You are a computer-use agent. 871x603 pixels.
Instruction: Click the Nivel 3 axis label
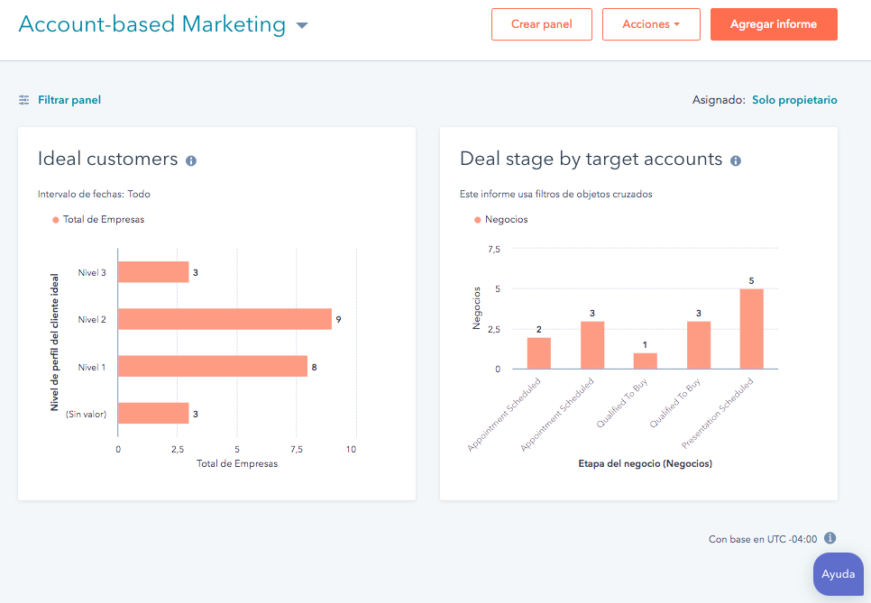pyautogui.click(x=92, y=272)
